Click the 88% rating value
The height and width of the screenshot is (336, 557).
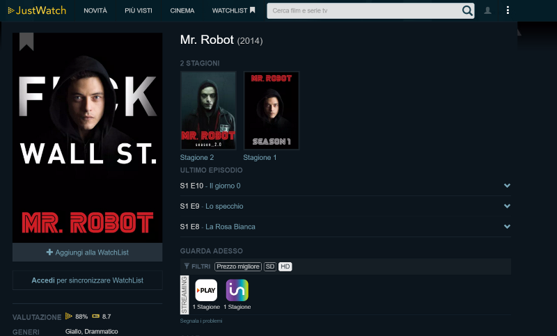coord(81,317)
